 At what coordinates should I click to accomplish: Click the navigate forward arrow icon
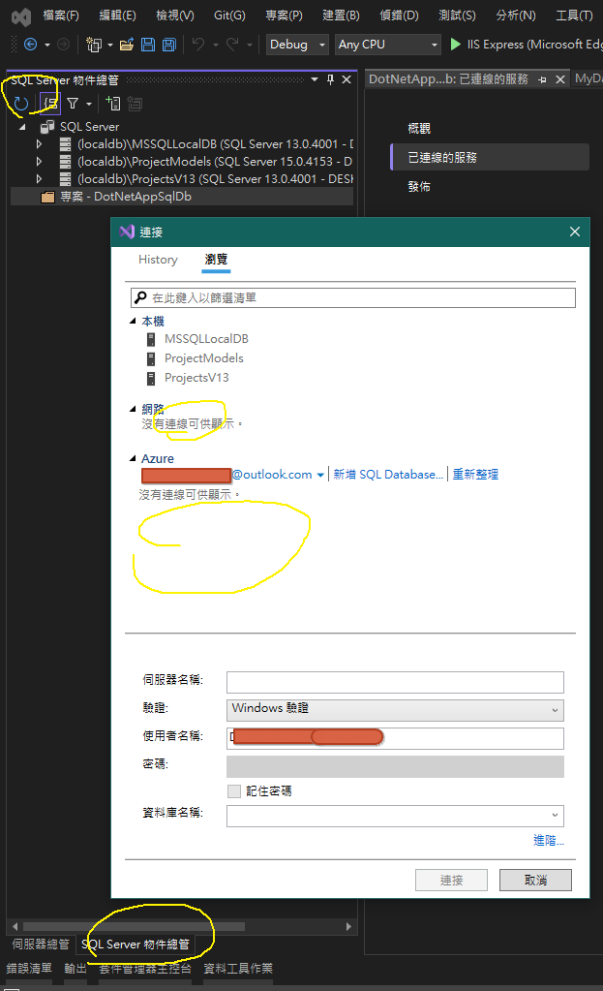point(63,45)
